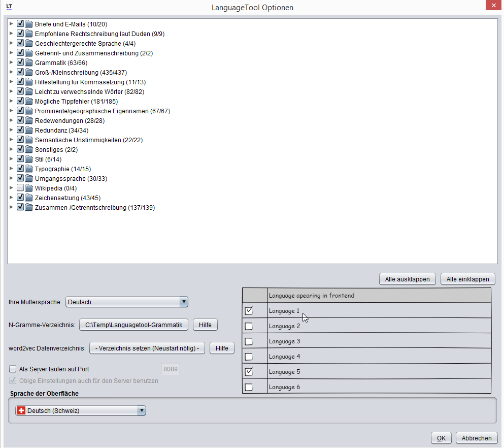
Task: Expand Getrennt- und Zusammenschreibung node
Action: coord(11,52)
